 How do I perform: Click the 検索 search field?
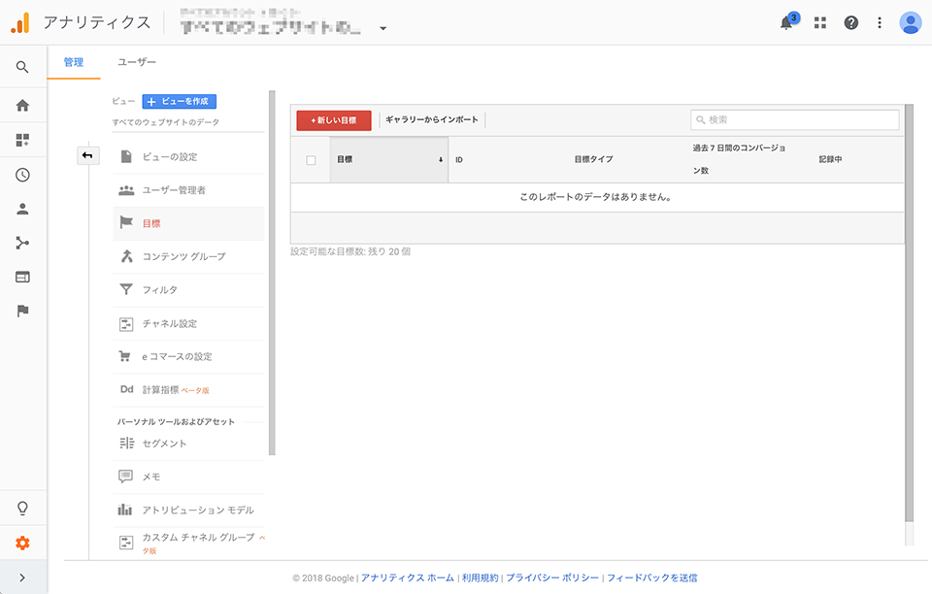pyautogui.click(x=794, y=119)
